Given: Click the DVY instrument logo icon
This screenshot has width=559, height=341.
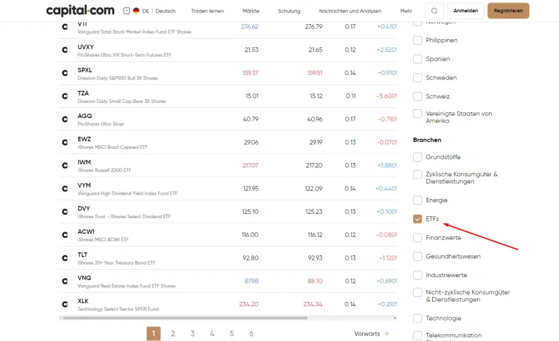Looking at the screenshot, I should tap(65, 212).
